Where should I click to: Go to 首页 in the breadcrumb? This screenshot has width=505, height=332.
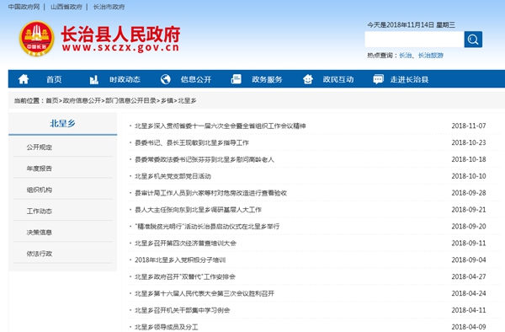point(52,100)
